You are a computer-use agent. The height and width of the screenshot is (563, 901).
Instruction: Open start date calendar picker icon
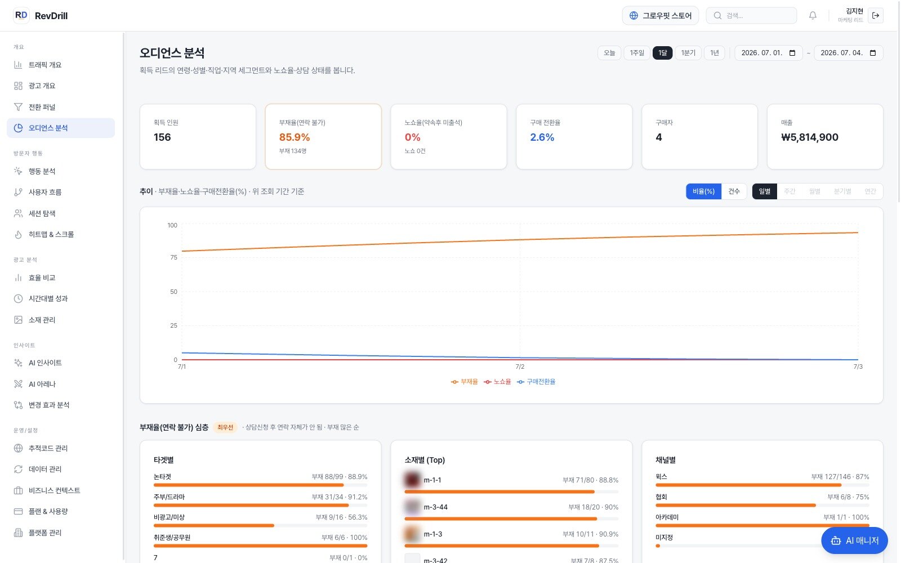click(792, 53)
